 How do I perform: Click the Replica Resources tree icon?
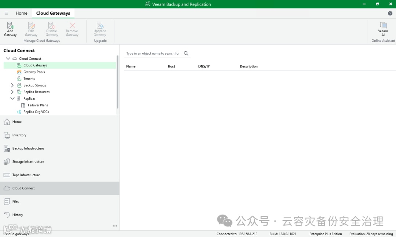pos(19,92)
